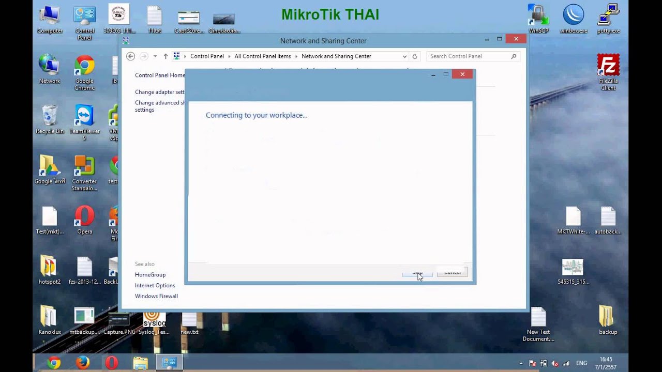This screenshot has width=662, height=372.
Task: Click Control Panel breadcrumb in address bar
Action: pyautogui.click(x=207, y=56)
